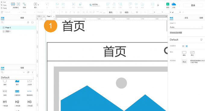Click the Default page style edit icon
The image size is (205, 111).
pyautogui.click(x=201, y=40)
